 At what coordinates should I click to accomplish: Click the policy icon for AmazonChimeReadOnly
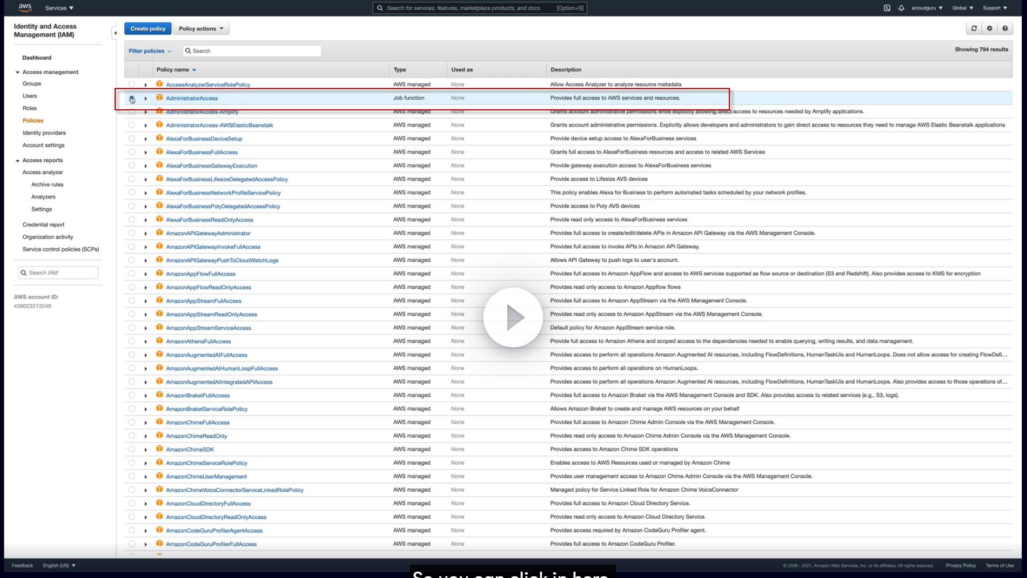[159, 435]
